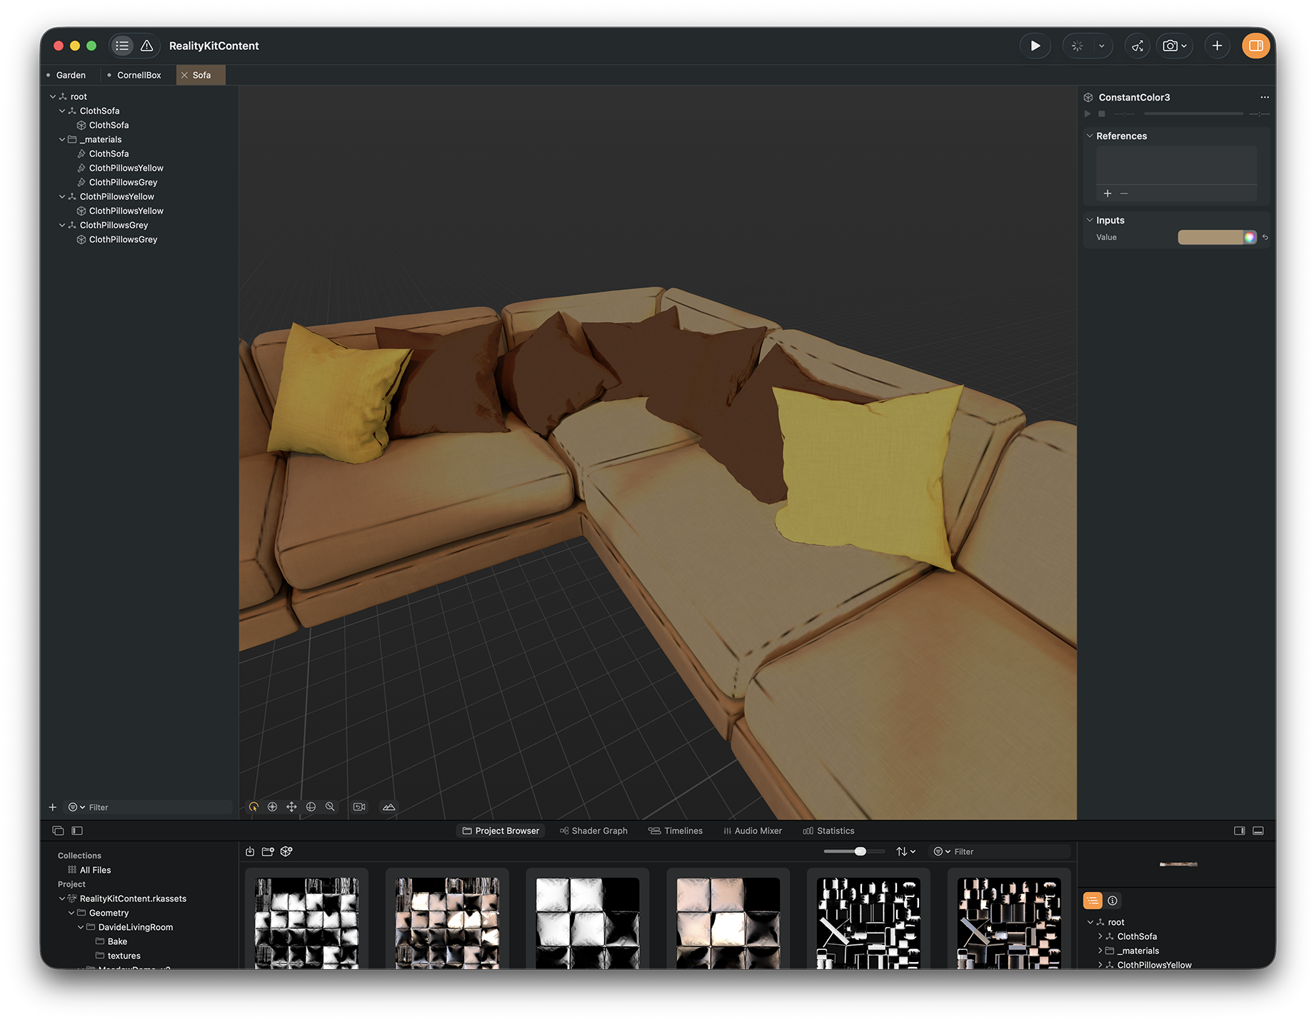Viewport: 1316px width, 1022px height.
Task: Click the viewport camera icon
Action: tap(359, 807)
